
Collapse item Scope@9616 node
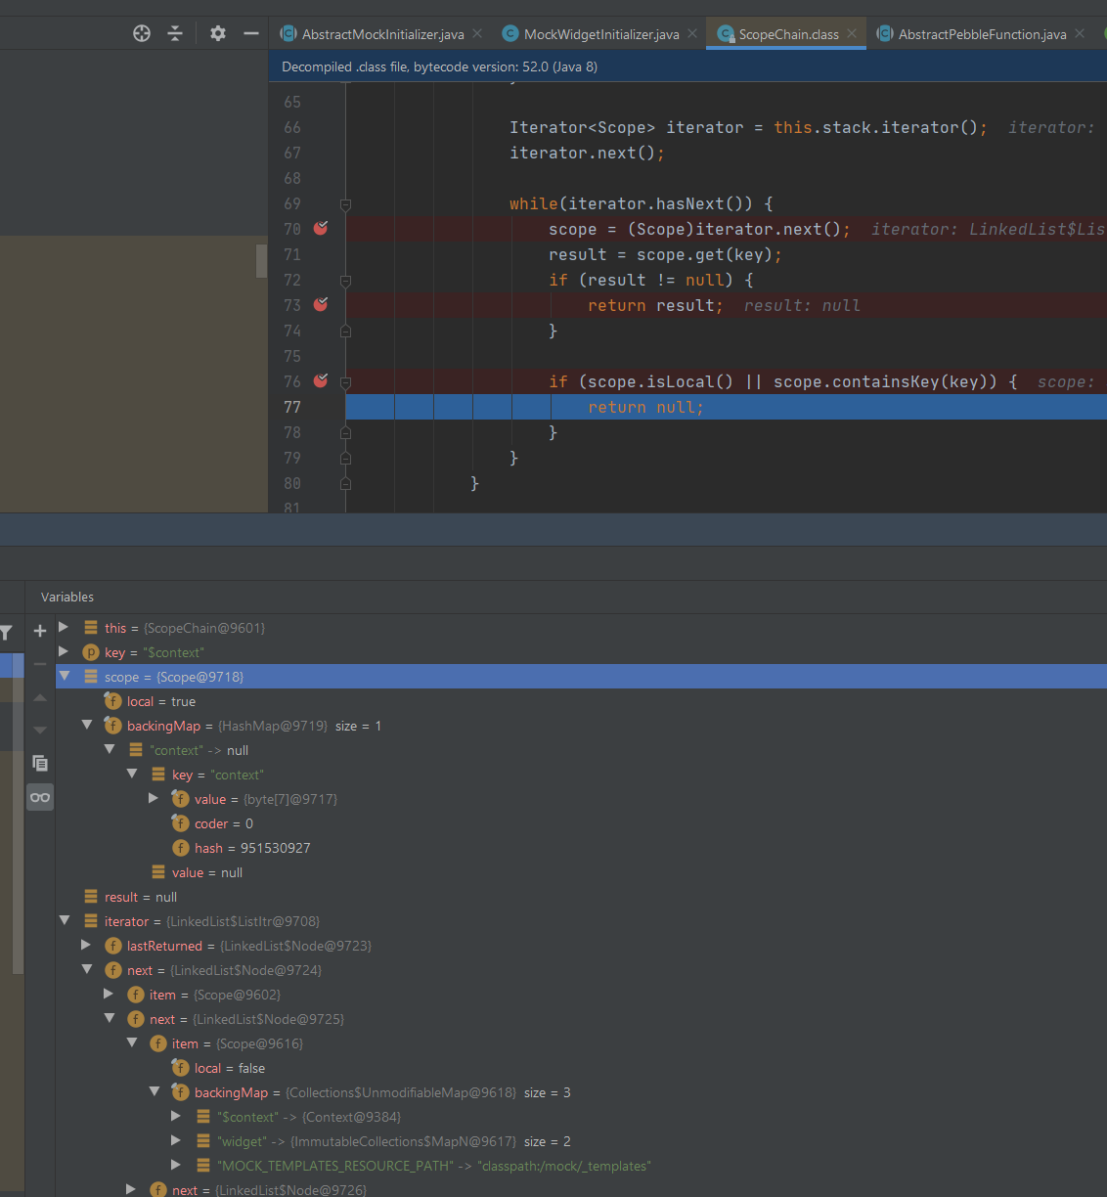(x=132, y=1042)
